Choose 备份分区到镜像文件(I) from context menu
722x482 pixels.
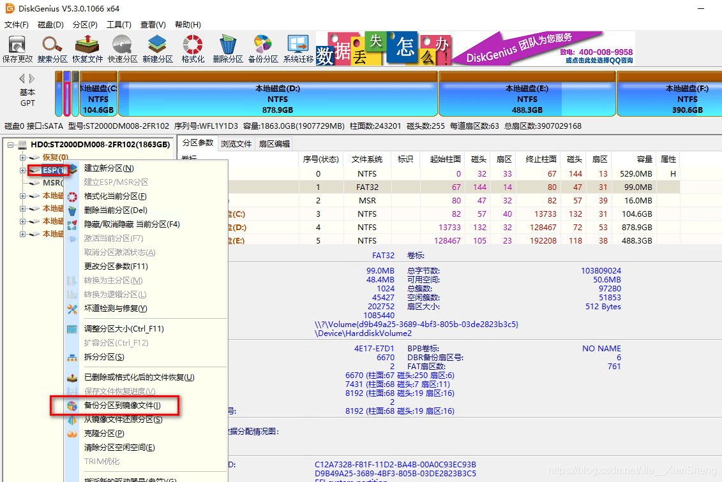[122, 405]
